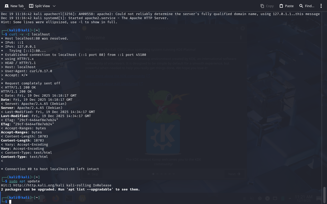
Task: Click the active prompt cursor at the bottom
Action: (x=10, y=202)
